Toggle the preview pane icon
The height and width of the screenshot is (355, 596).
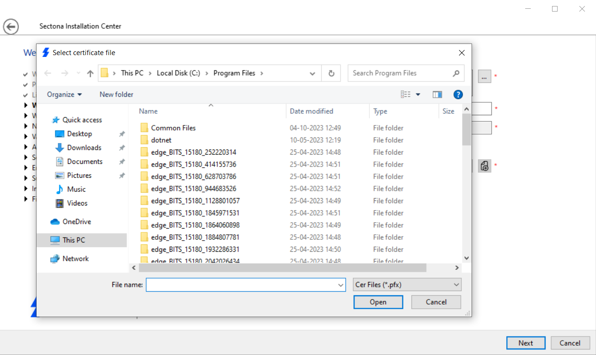pyautogui.click(x=437, y=94)
